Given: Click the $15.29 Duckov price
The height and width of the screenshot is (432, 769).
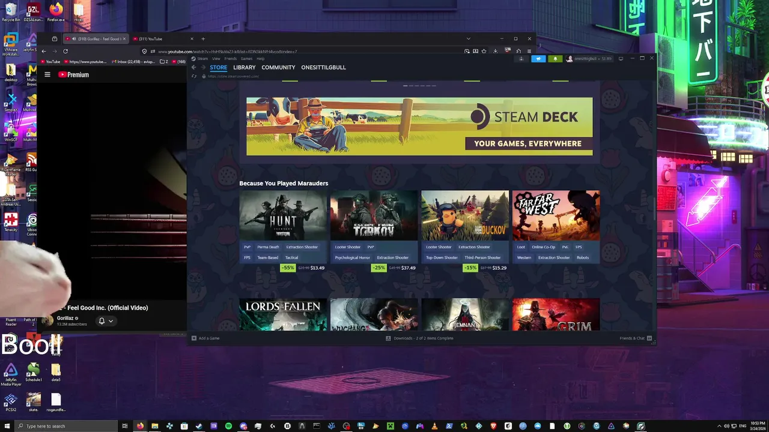Looking at the screenshot, I should pyautogui.click(x=499, y=268).
